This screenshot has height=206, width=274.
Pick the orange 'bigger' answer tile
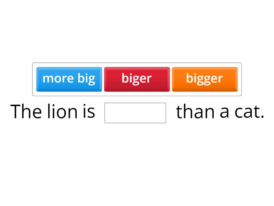click(204, 79)
